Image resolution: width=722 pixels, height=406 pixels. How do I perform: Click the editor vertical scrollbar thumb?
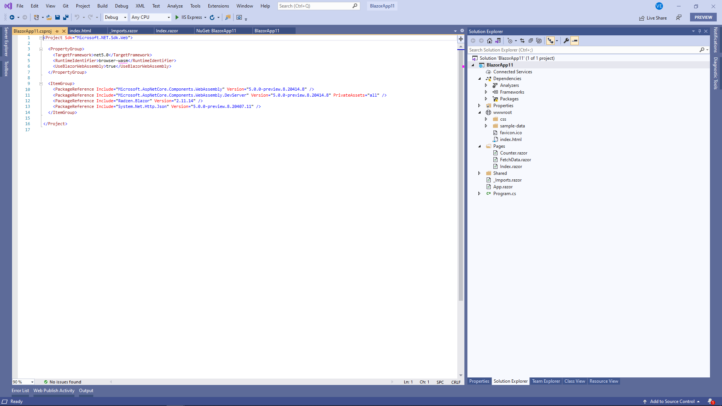pyautogui.click(x=461, y=175)
